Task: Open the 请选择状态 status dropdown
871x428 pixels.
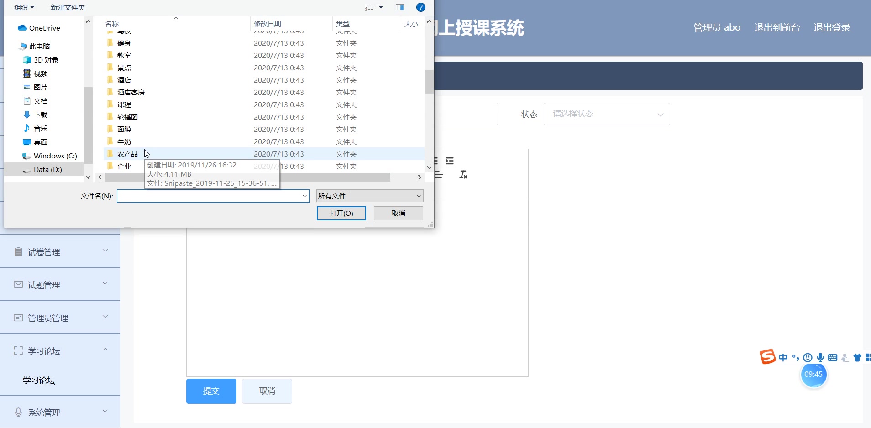Action: pos(606,114)
